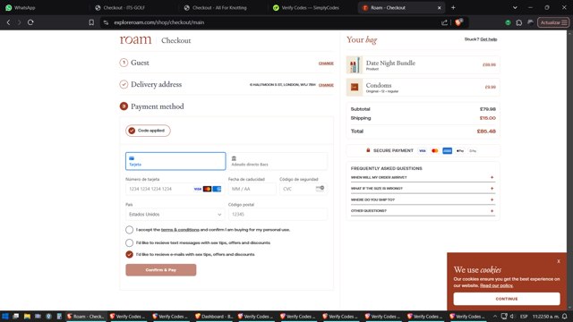Open the Roam - Checkout taskbar window
573x322 pixels.
point(85,316)
